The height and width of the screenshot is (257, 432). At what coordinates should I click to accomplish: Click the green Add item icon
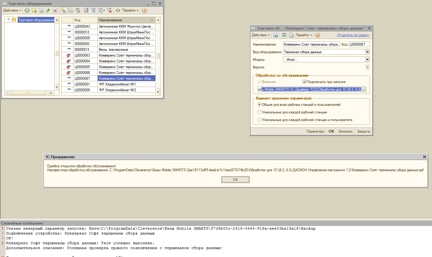click(x=27, y=10)
